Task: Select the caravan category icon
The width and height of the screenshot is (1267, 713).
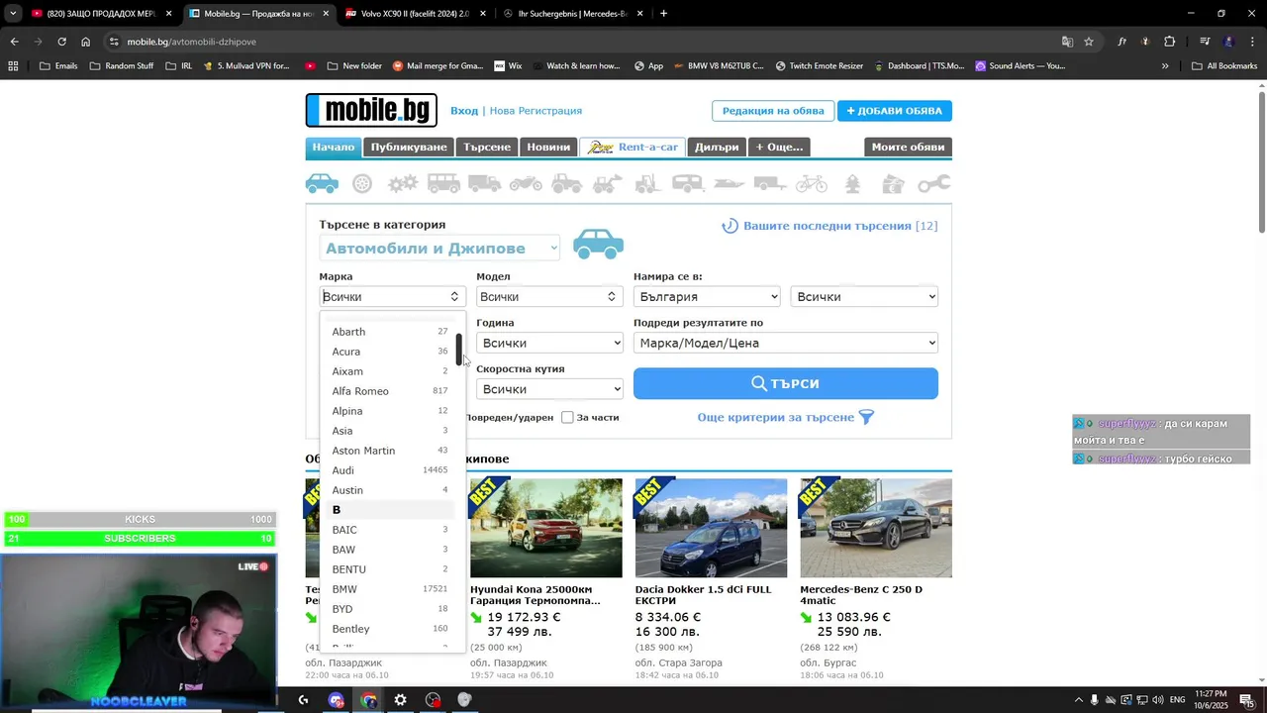Action: [x=688, y=184]
